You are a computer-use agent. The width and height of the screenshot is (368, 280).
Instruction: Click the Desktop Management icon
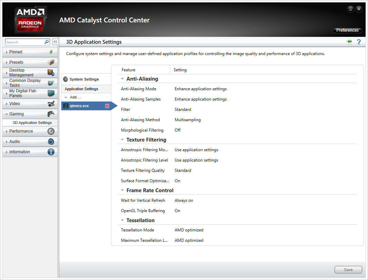51,72
